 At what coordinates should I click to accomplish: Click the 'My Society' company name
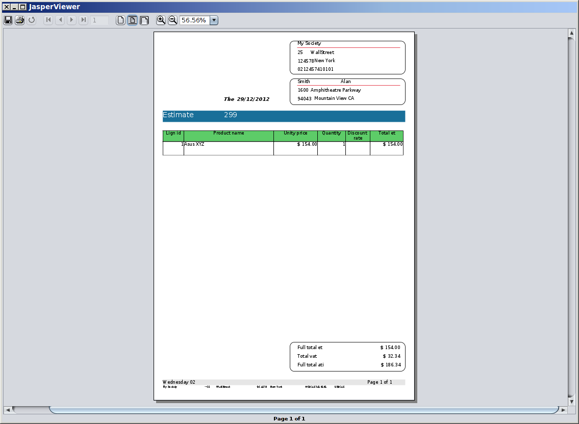[309, 43]
